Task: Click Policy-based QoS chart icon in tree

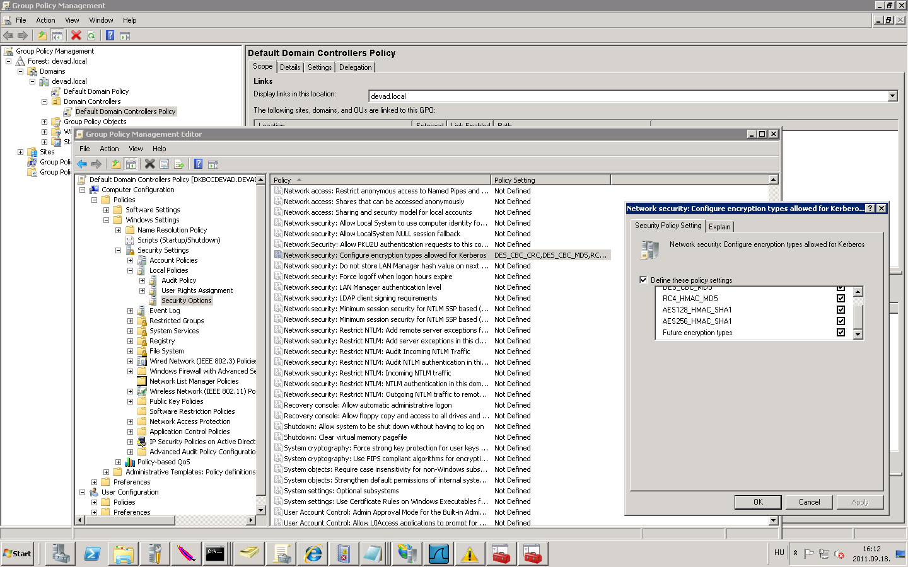Action: tap(130, 462)
